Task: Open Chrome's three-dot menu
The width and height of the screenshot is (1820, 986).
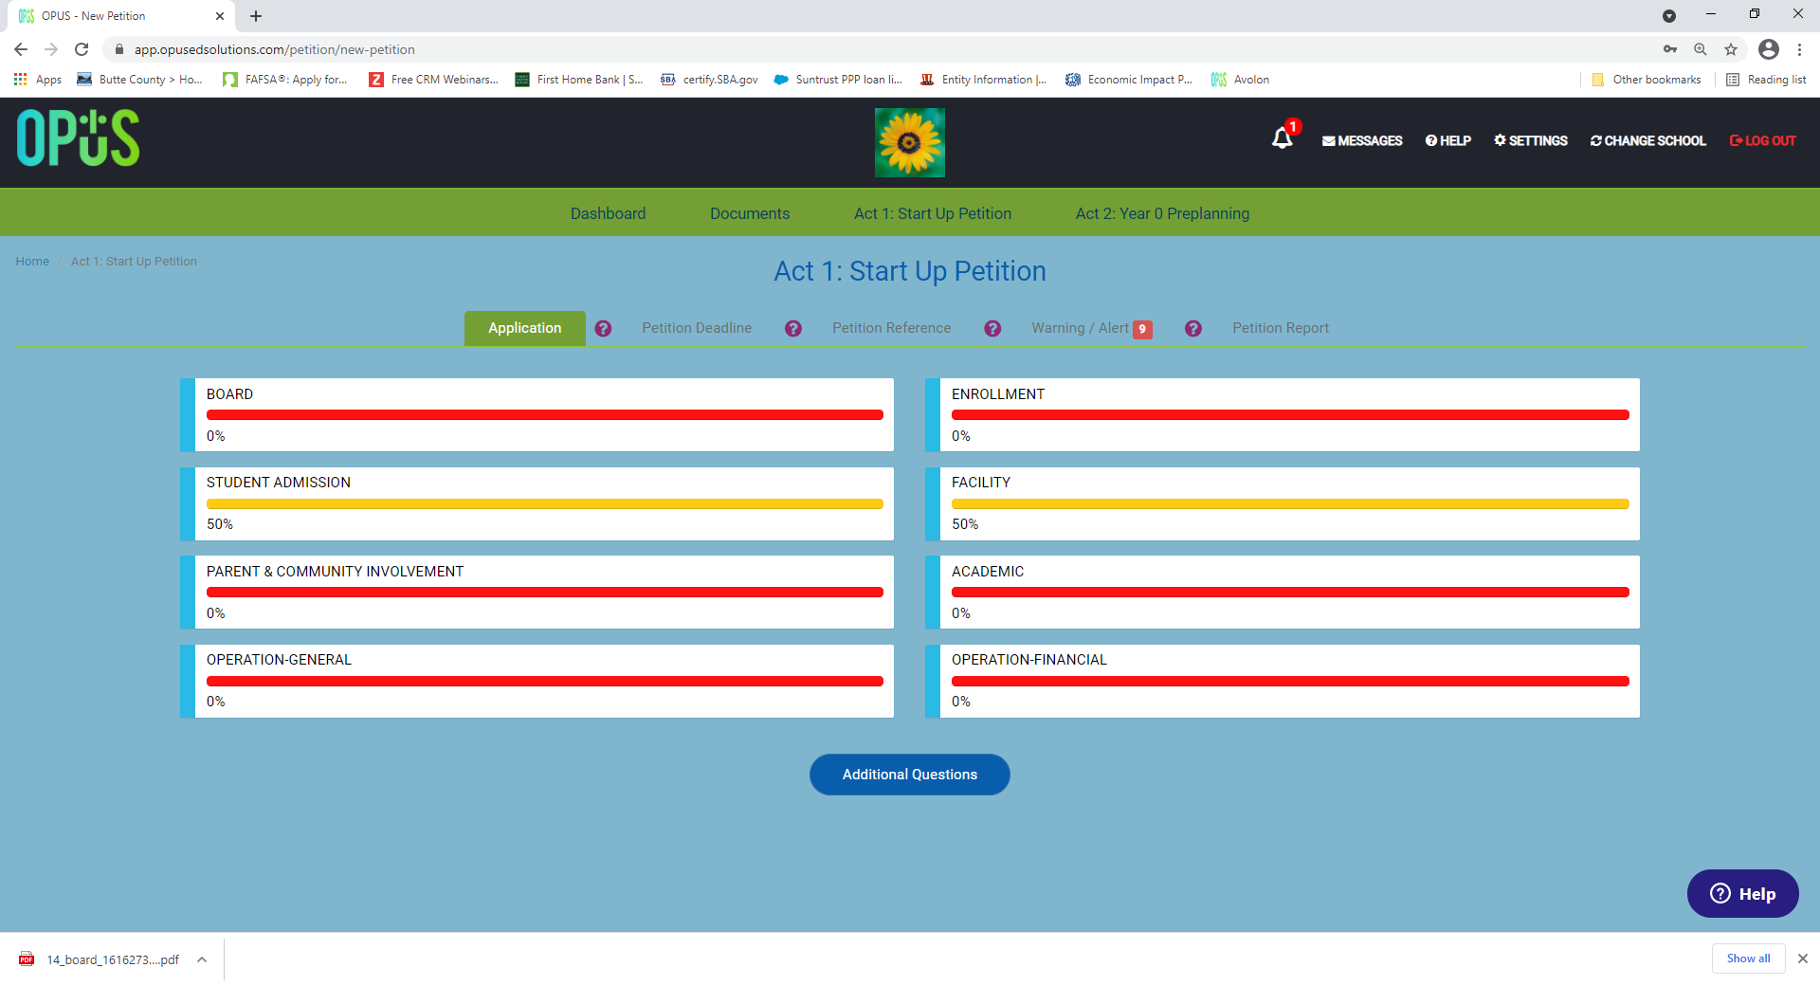Action: point(1799,49)
